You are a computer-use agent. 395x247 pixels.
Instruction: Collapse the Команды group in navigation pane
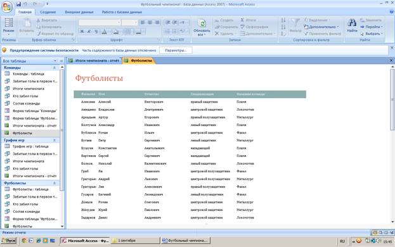[x=54, y=68]
